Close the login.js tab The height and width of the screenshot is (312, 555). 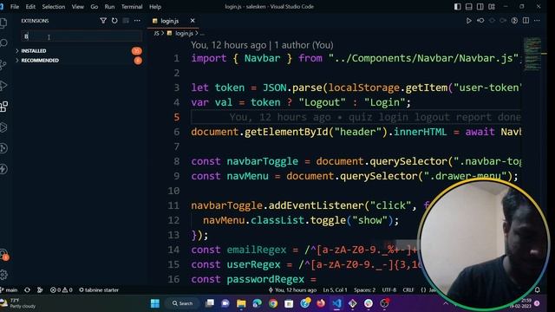(193, 21)
